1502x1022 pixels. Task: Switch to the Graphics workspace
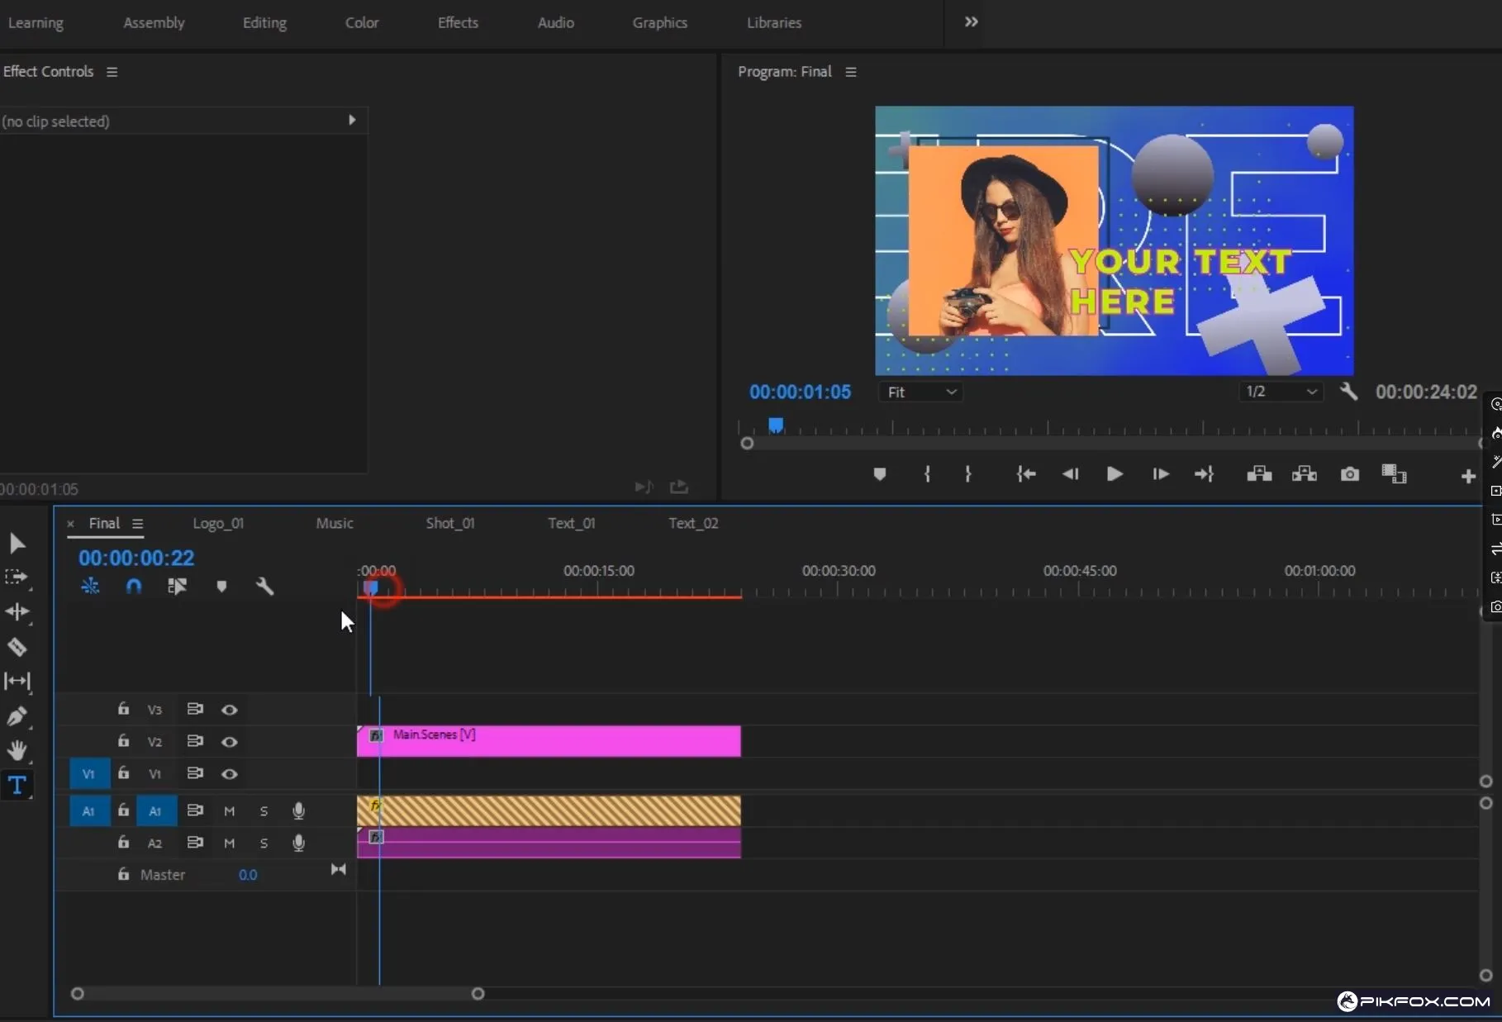point(659,23)
